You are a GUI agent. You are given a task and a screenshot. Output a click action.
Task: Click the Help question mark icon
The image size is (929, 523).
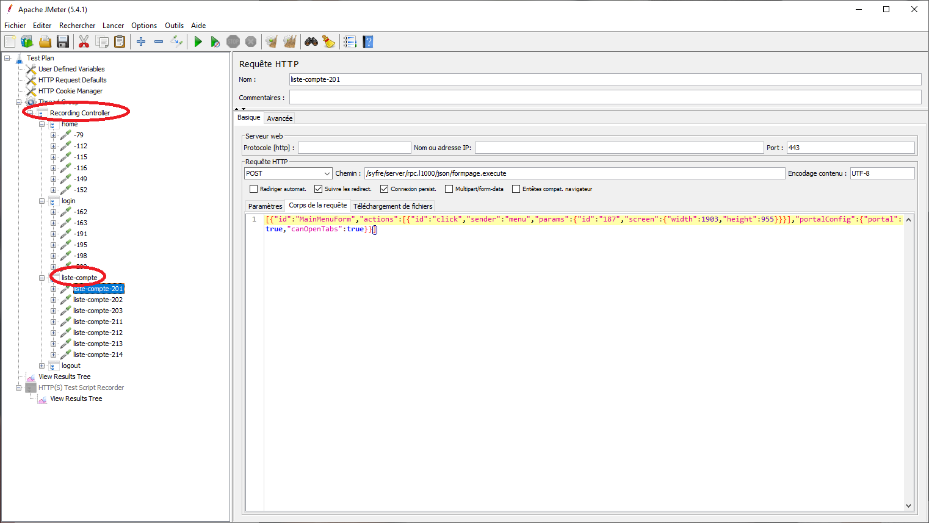point(367,41)
